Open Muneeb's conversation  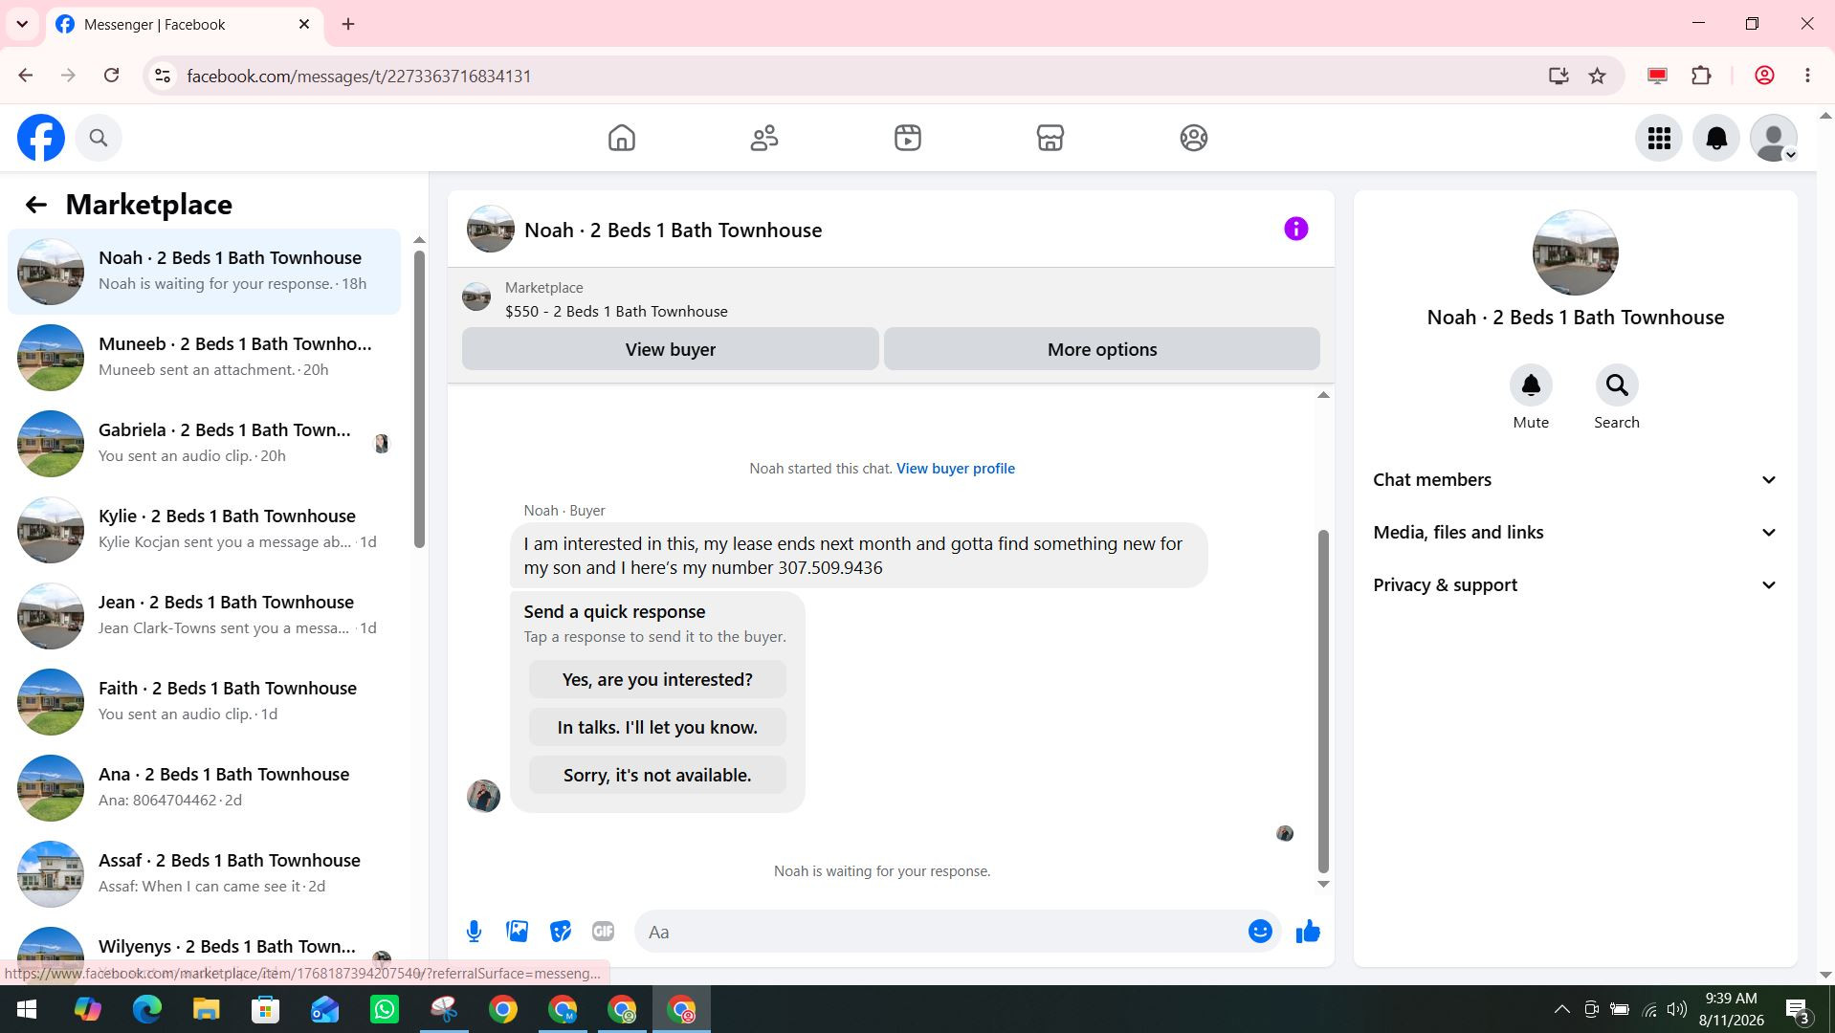205,358
